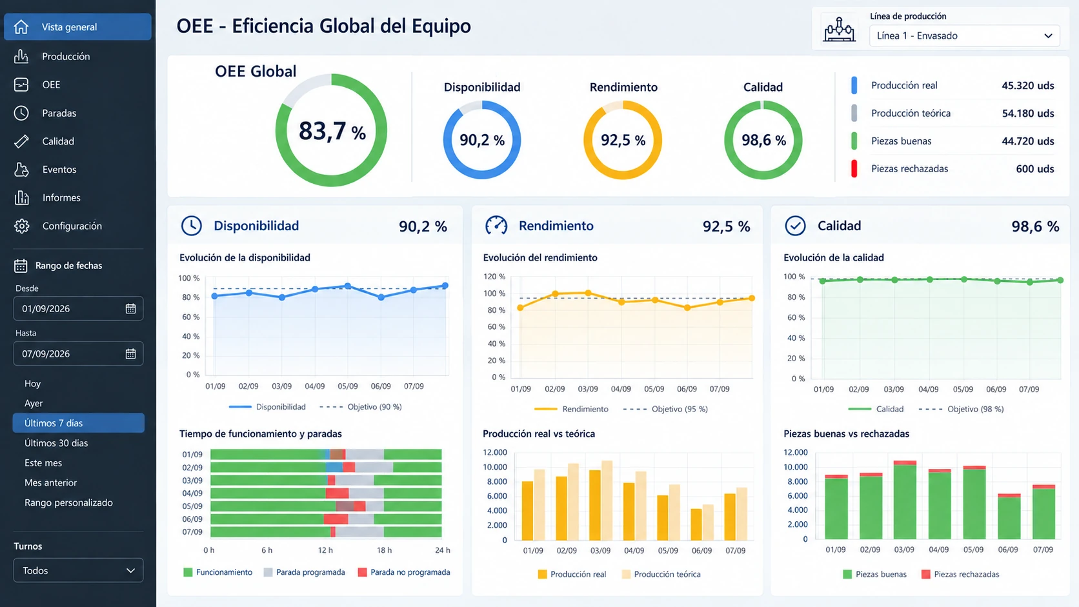The width and height of the screenshot is (1079, 607).
Task: Click the 45.320 uds production value
Action: coord(1028,85)
